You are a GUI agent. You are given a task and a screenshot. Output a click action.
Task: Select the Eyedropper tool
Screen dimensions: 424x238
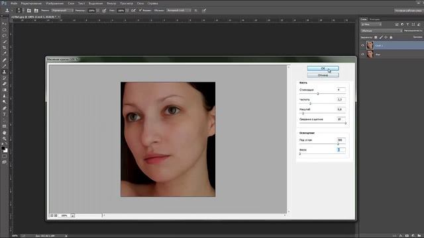(5, 54)
